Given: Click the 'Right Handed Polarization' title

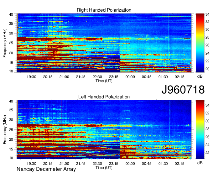Looking at the screenshot, I should 104,10.
